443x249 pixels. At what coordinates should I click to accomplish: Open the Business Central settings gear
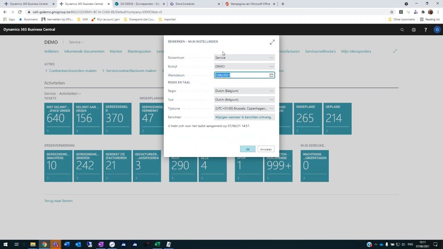pyautogui.click(x=414, y=30)
